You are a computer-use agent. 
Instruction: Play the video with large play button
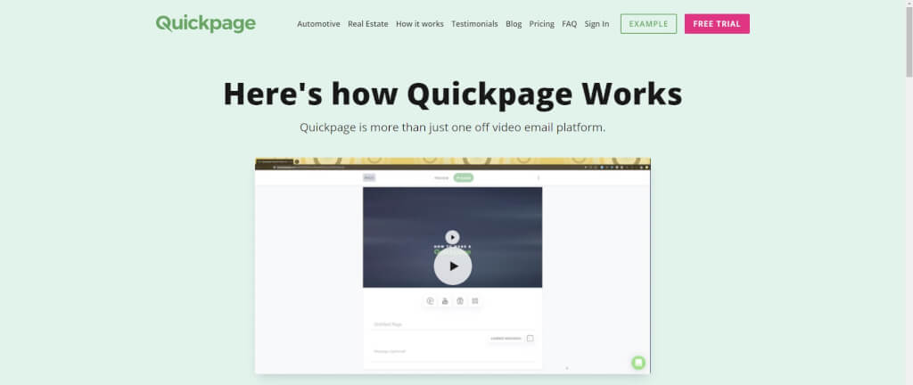click(x=452, y=266)
